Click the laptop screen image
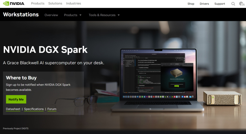 point(158,74)
